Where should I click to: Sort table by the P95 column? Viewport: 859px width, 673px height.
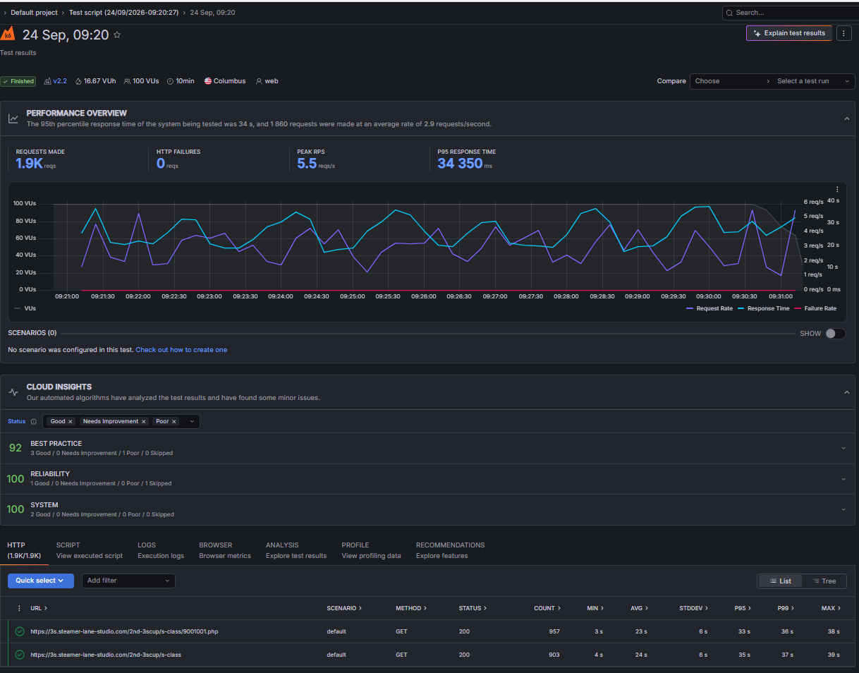pyautogui.click(x=742, y=608)
